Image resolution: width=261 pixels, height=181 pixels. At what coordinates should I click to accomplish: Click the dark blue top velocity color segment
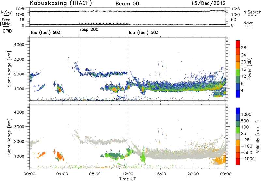(238, 111)
